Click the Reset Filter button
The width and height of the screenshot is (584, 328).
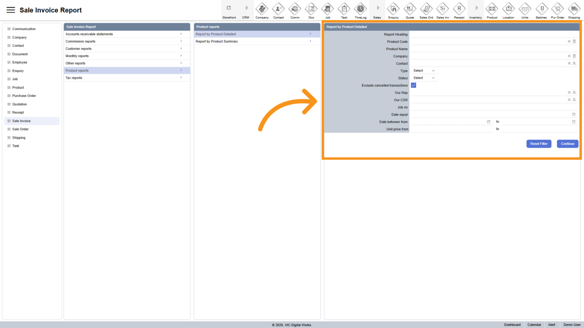538,144
